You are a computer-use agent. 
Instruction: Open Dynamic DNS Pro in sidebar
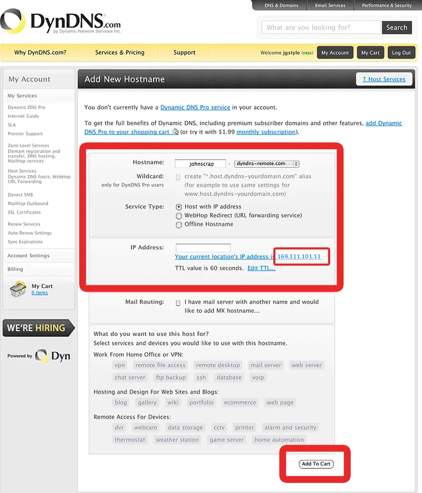click(26, 107)
